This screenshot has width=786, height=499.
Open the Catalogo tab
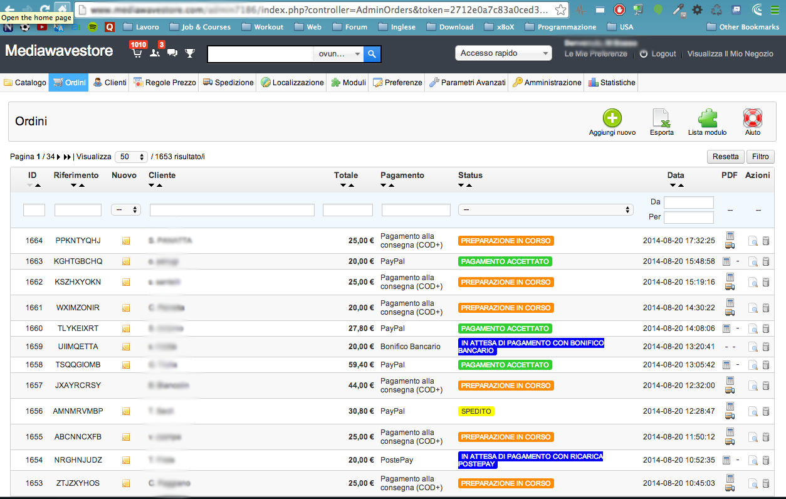coord(25,83)
